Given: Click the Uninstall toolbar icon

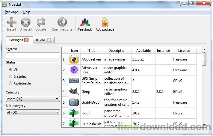Looking at the screenshot, I should point(26,22).
